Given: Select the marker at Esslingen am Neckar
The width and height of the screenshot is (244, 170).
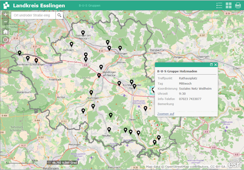Looking at the screenshot, I should point(83,33).
